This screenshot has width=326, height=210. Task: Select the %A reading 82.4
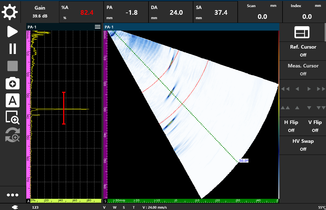click(81, 12)
